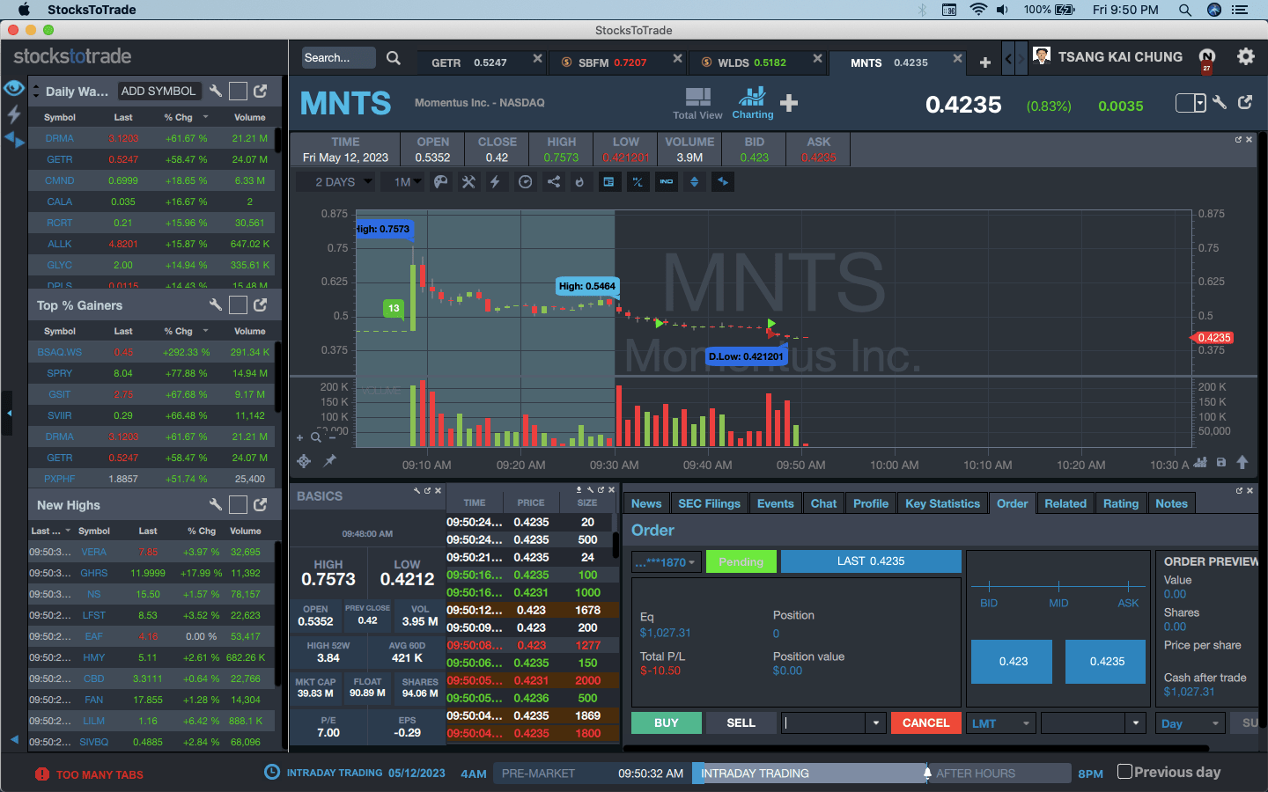Open application settings gear icon
Image resolution: width=1268 pixels, height=792 pixels.
click(x=1246, y=56)
